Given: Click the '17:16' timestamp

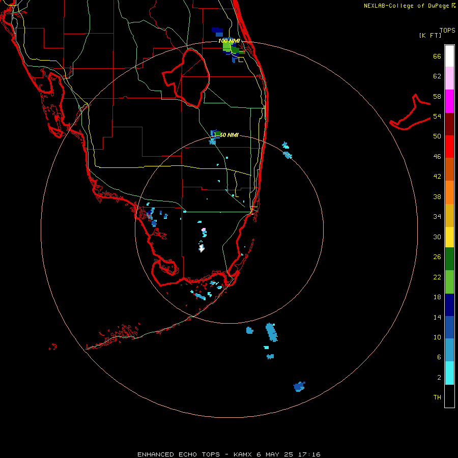Looking at the screenshot, I should point(309,454).
